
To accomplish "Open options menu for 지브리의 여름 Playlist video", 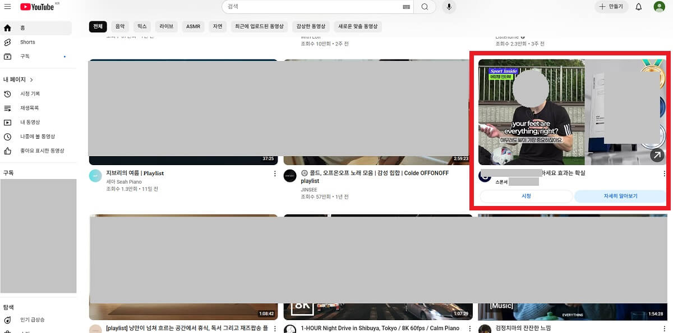I will pyautogui.click(x=274, y=173).
